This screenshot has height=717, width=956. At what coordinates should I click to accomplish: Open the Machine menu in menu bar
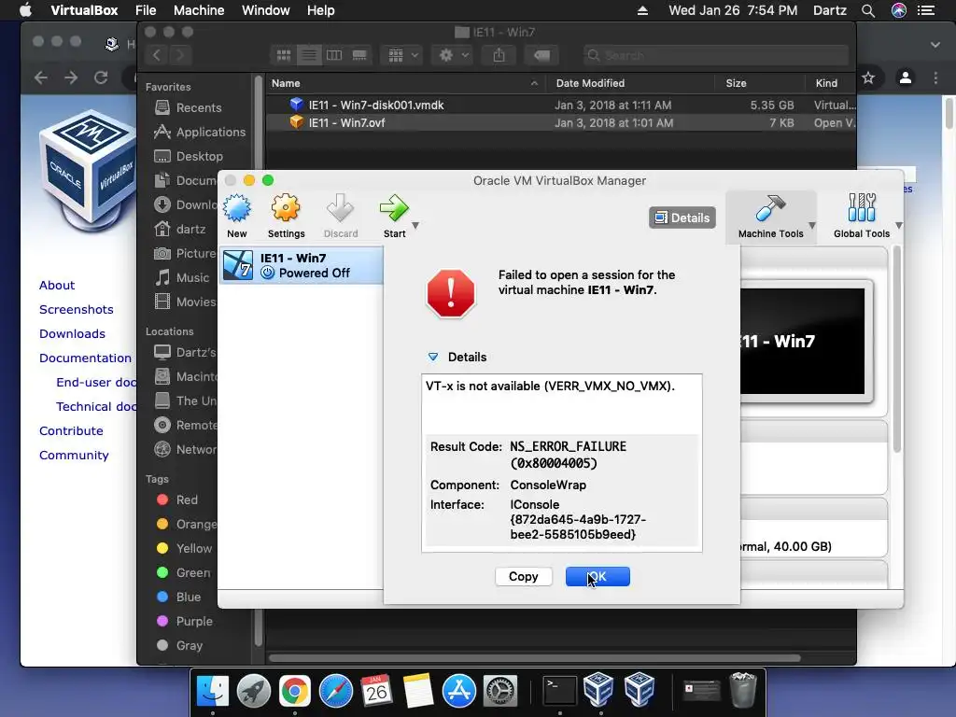[199, 10]
